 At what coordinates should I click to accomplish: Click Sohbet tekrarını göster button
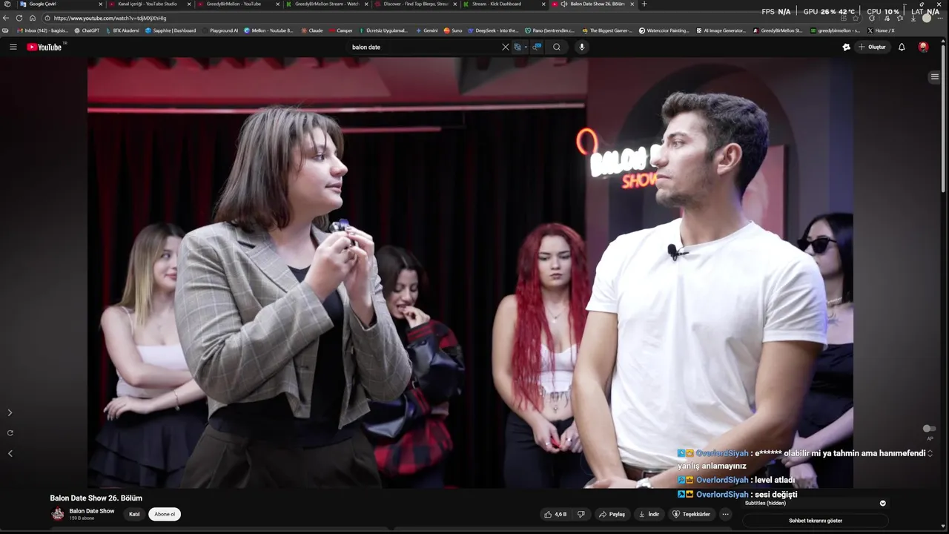click(x=816, y=521)
